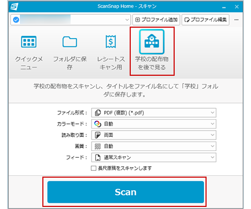Click the Scan button

pos(125,192)
